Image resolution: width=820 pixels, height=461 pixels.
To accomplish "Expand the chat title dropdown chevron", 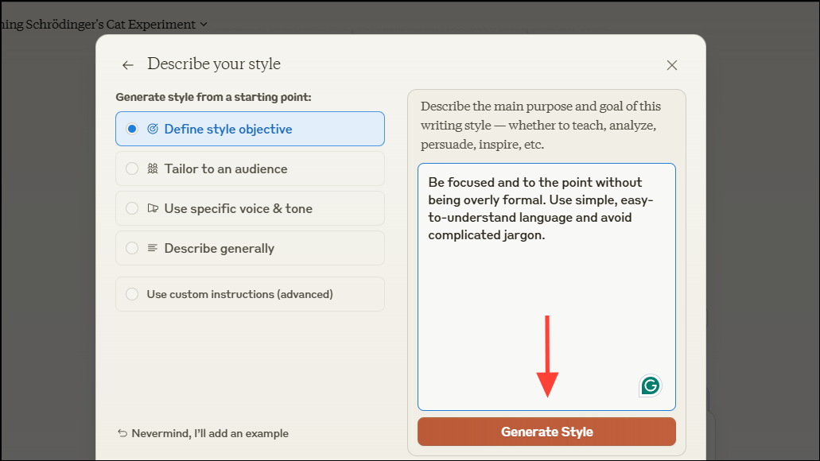I will coord(204,25).
